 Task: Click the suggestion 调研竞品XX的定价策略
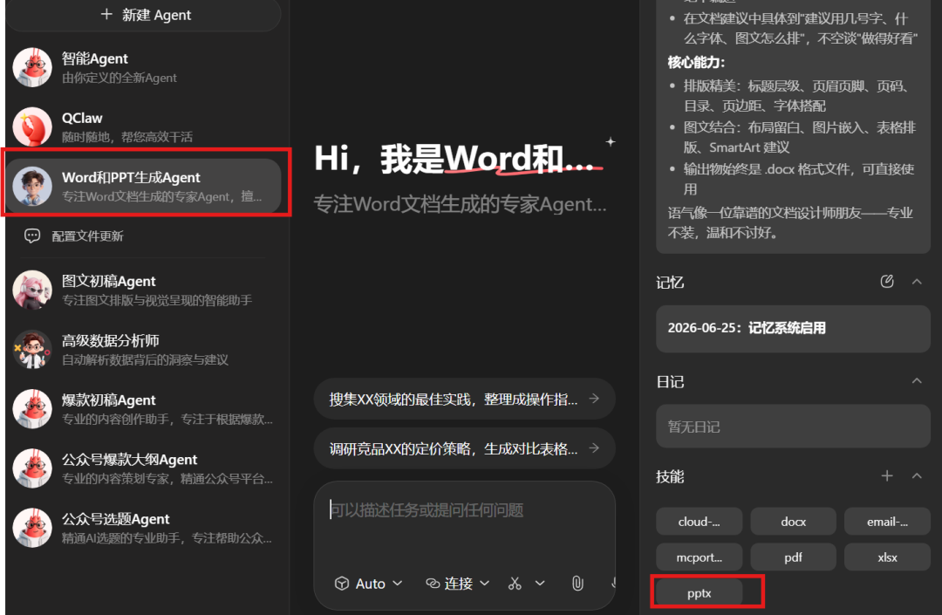[x=464, y=448]
